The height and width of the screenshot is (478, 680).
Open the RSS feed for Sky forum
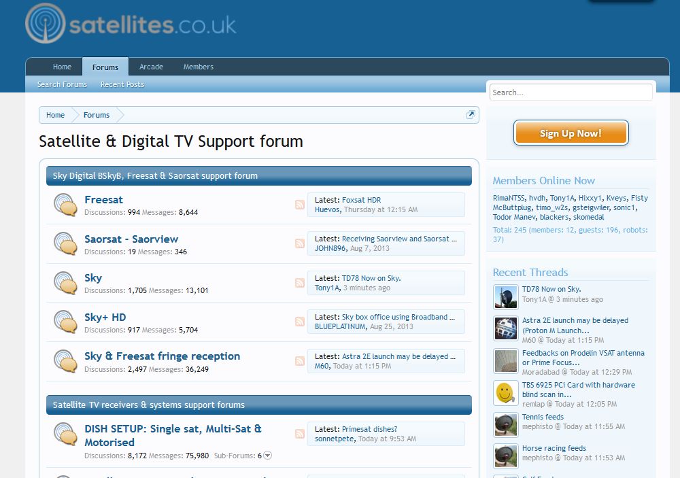tap(300, 283)
